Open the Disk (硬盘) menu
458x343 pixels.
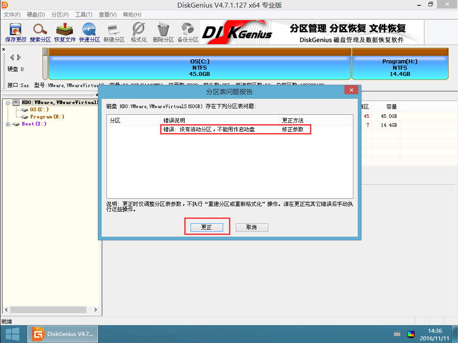pos(36,15)
